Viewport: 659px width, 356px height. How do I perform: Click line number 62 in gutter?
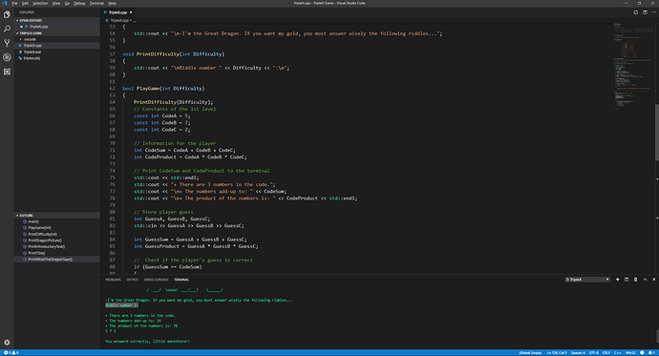(x=112, y=89)
